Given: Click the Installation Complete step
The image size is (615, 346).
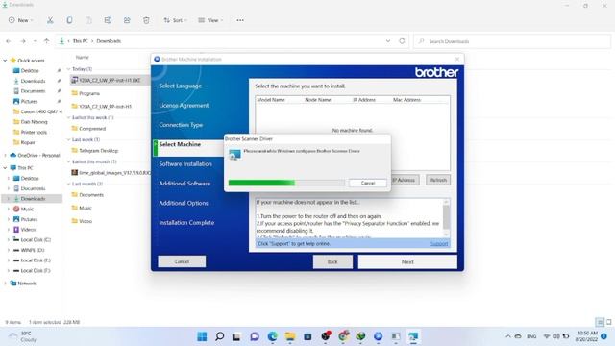Looking at the screenshot, I should (186, 223).
